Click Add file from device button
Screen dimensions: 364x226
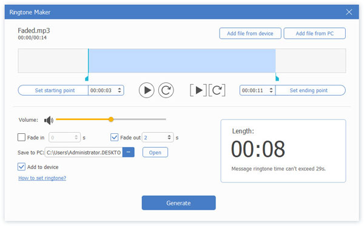coord(250,33)
